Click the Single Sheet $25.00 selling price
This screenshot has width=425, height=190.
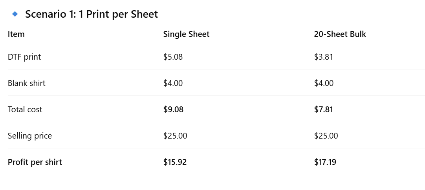point(175,136)
